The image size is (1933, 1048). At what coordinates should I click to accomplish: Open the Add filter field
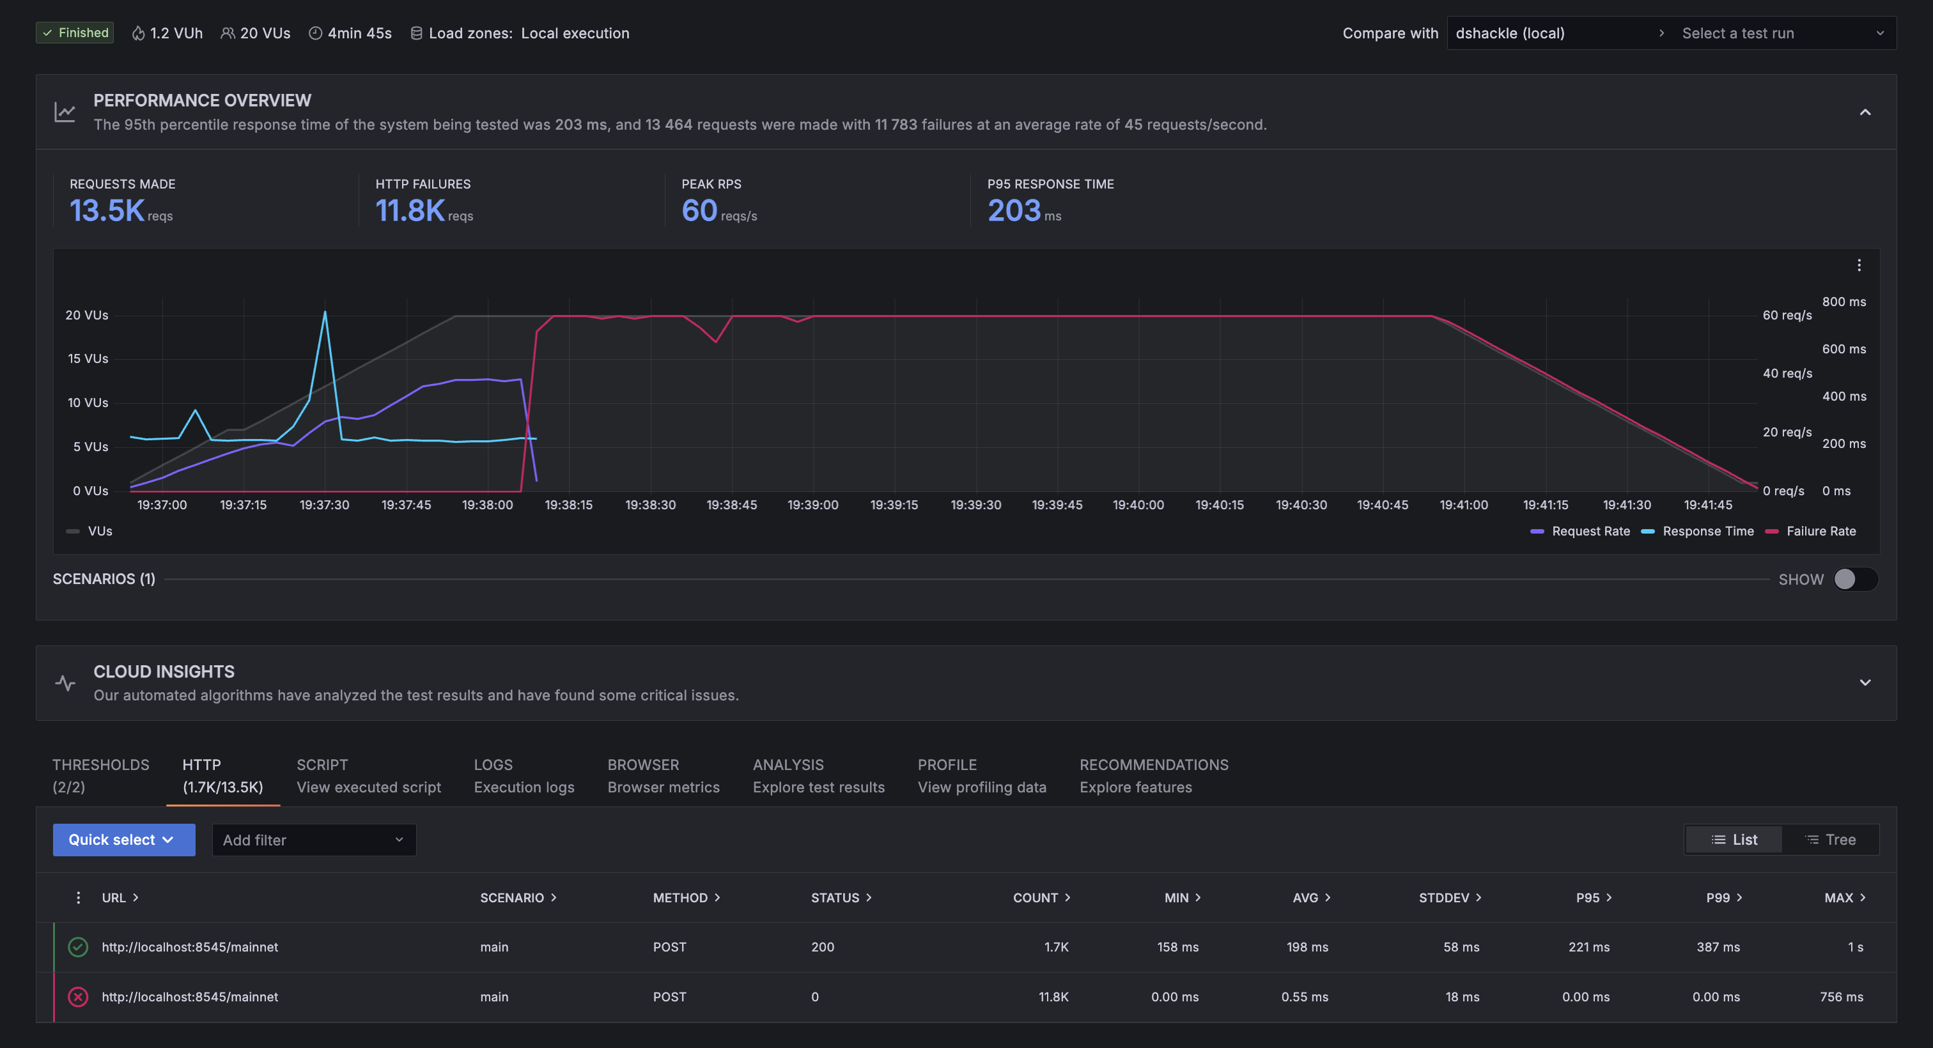(314, 840)
